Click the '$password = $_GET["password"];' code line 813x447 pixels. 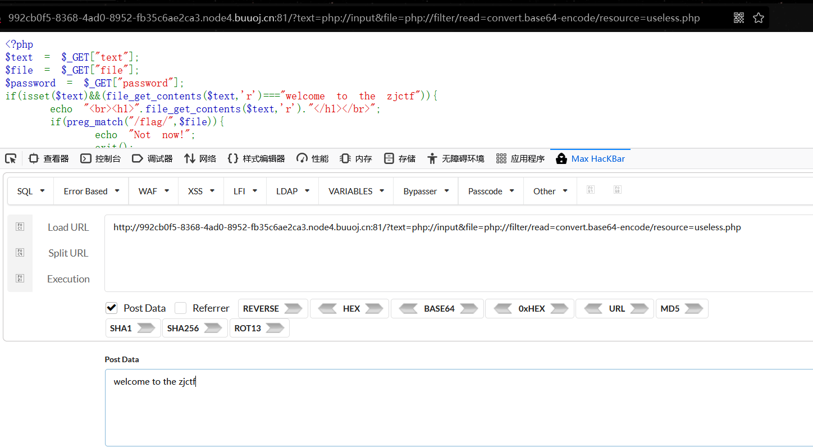94,83
